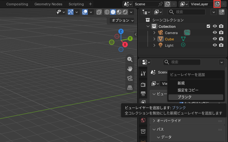The height and width of the screenshot is (142, 228).
Task: Open the viewport shading options dropdown arrow
Action: click(x=131, y=12)
